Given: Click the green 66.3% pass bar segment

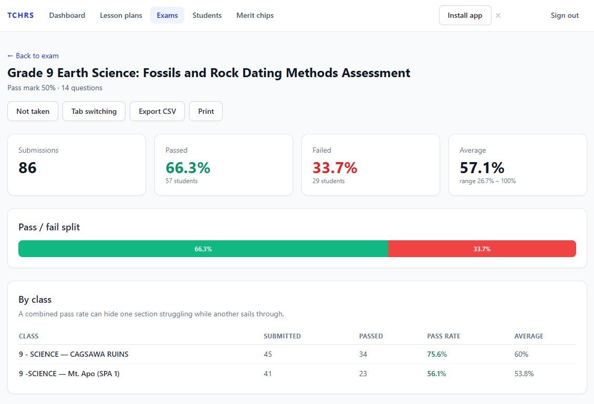Looking at the screenshot, I should [x=203, y=249].
